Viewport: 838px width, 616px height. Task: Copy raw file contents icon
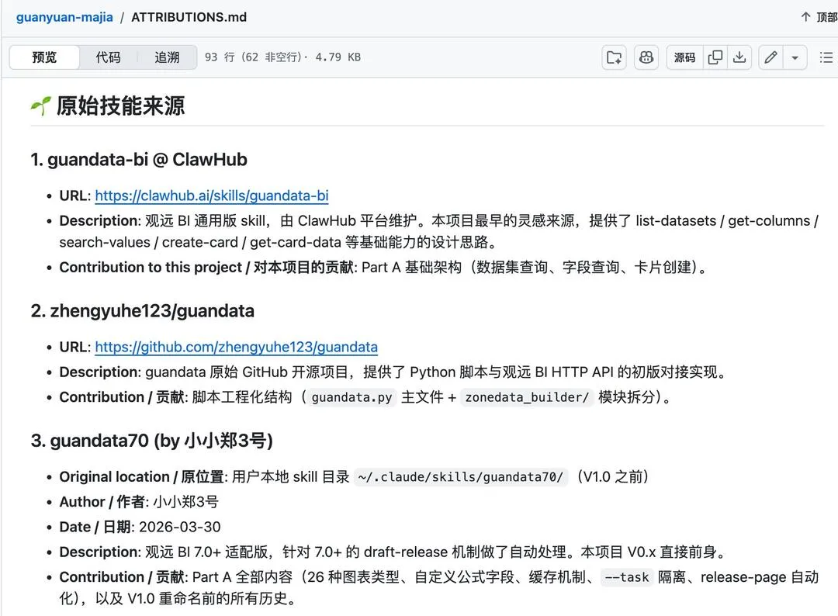coord(715,57)
